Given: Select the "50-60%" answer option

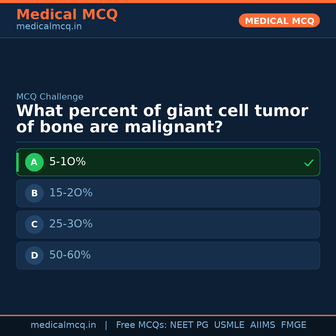Looking at the screenshot, I should tap(70, 255).
